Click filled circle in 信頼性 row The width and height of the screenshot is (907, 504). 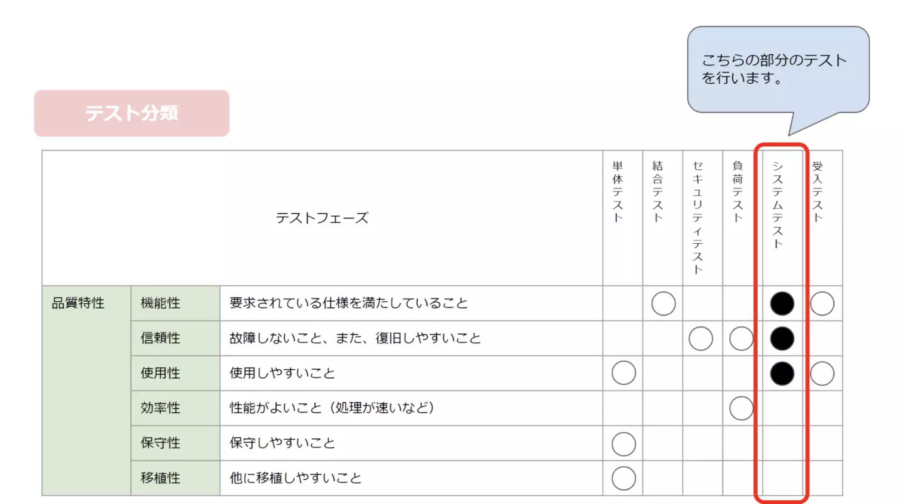782,338
